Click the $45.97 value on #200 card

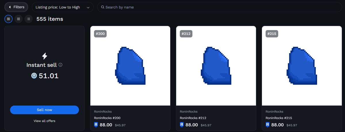click(120, 125)
